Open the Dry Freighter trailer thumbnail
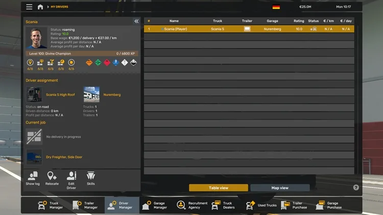 point(34,157)
